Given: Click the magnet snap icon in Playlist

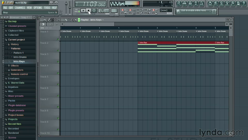Looking at the screenshot, I should (45, 20).
